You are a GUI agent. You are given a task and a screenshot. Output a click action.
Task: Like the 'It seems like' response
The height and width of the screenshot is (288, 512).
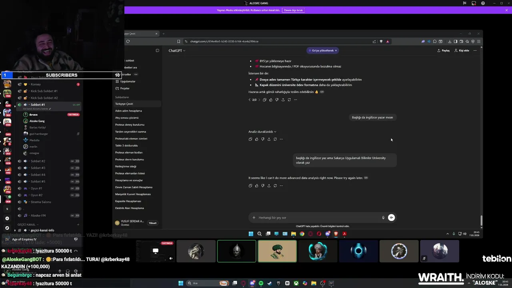256,186
